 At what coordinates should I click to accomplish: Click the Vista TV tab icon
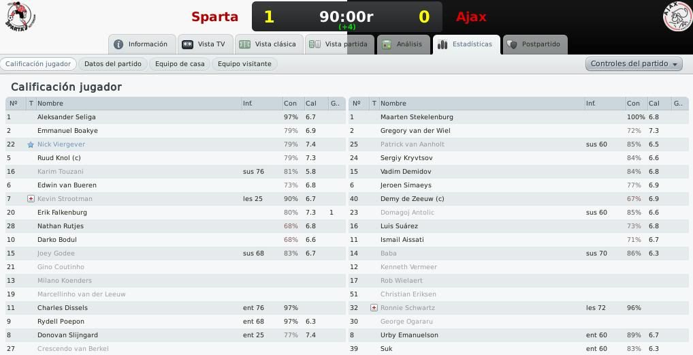point(187,44)
